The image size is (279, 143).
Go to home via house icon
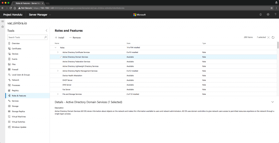click(2, 27)
